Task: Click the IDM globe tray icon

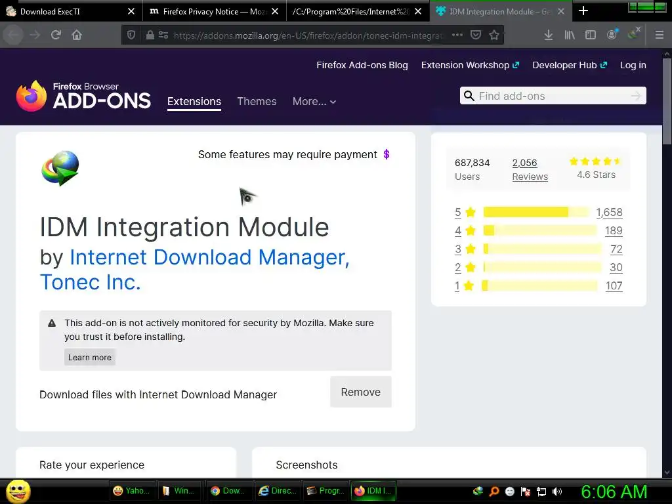Action: click(478, 491)
